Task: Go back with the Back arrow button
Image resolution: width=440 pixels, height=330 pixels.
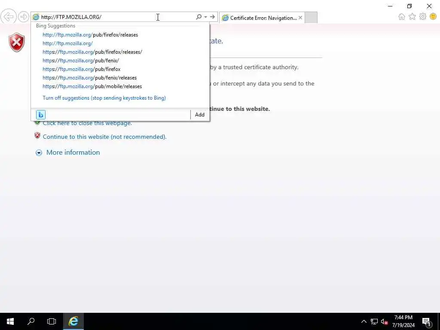Action: 9,17
